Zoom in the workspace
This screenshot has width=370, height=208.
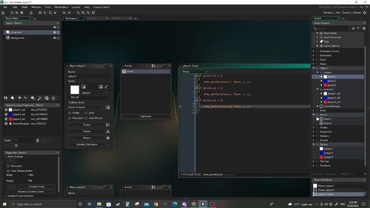(x=83, y=13)
